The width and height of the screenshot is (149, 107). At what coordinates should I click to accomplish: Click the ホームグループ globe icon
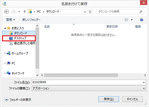[x=9, y=53]
